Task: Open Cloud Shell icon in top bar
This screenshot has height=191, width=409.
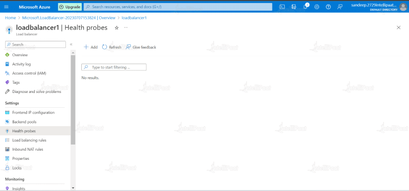Action: coord(282,7)
